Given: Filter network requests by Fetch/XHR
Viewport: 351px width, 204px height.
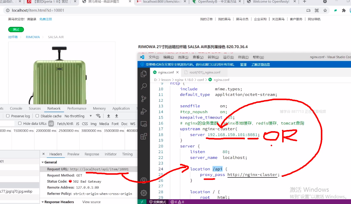Looking at the screenshot, I should coord(65,124).
